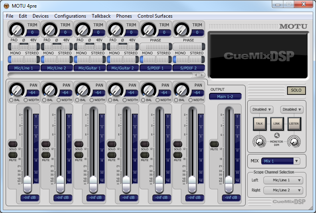Click the S/PDIF 2 TRIM knob

pos(182,30)
